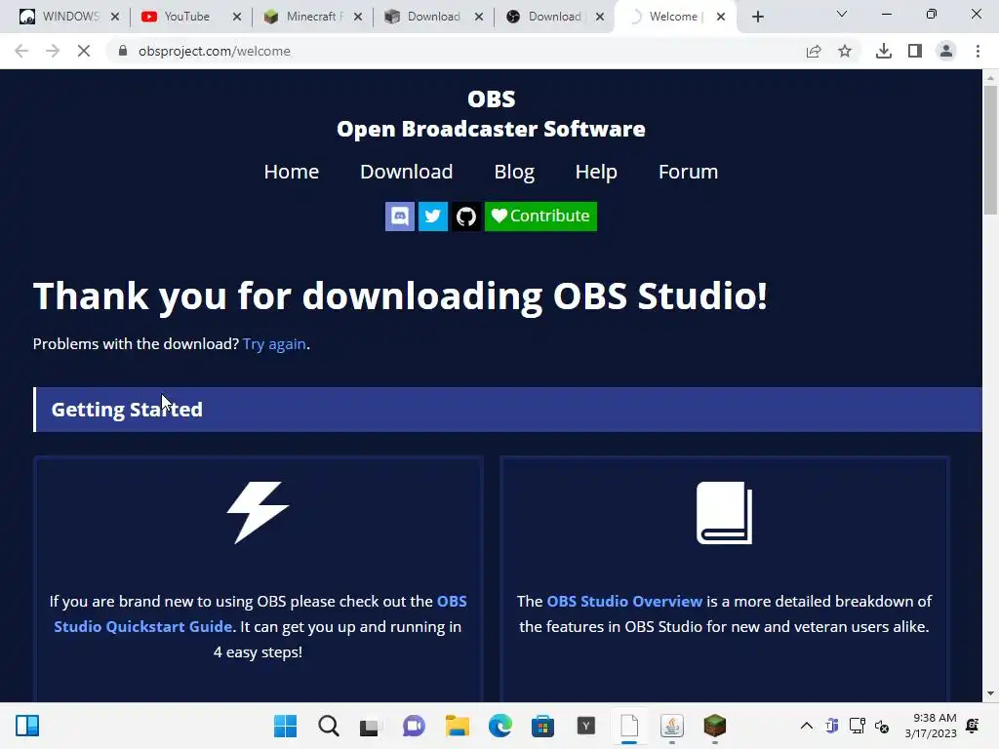Switch to the WINDOWS tab
Image resolution: width=999 pixels, height=749 pixels.
point(60,17)
